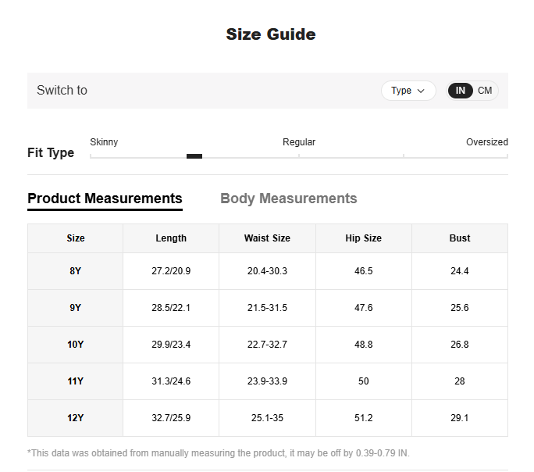Click bust value 26.8
This screenshot has width=534, height=472.
459,345
